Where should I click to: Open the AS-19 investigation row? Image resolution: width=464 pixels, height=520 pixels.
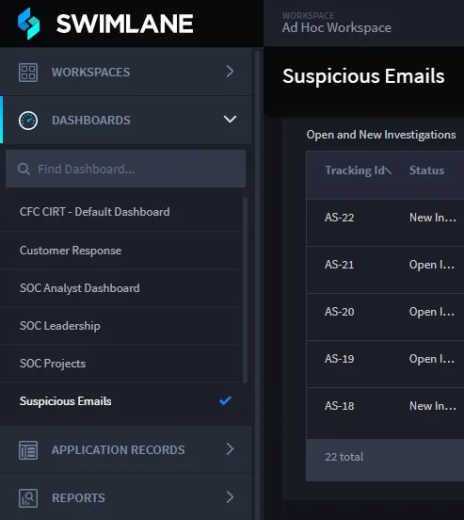pos(385,364)
